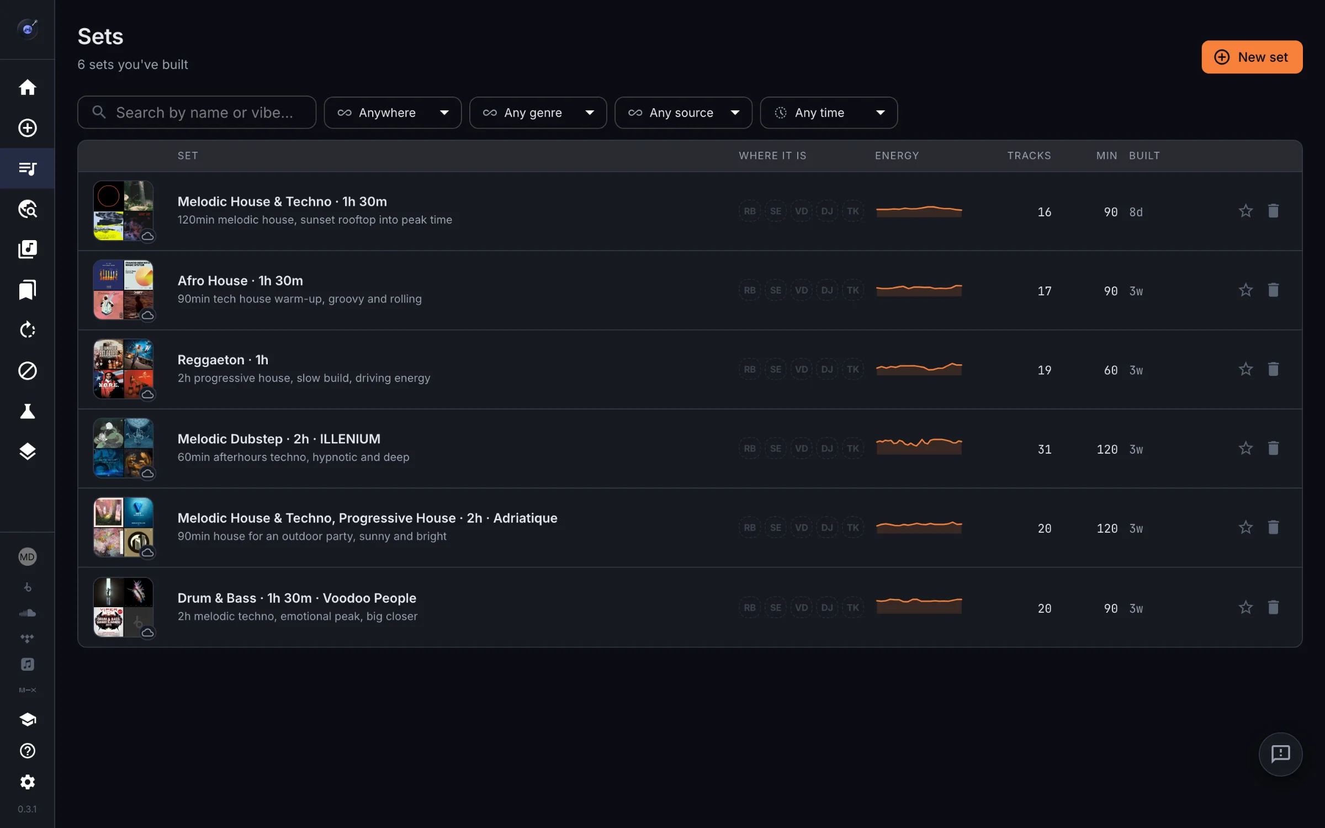Focus the Search by name or vibe field

click(x=197, y=113)
